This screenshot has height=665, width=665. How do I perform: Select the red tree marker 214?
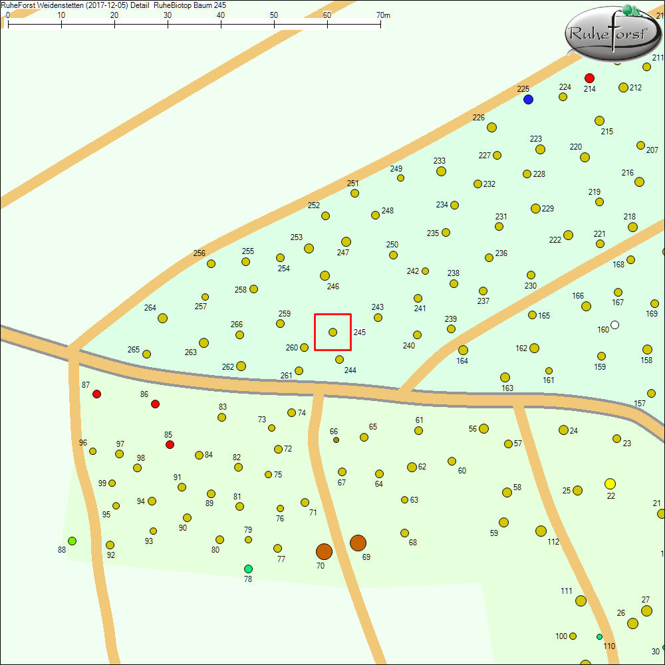[589, 78]
